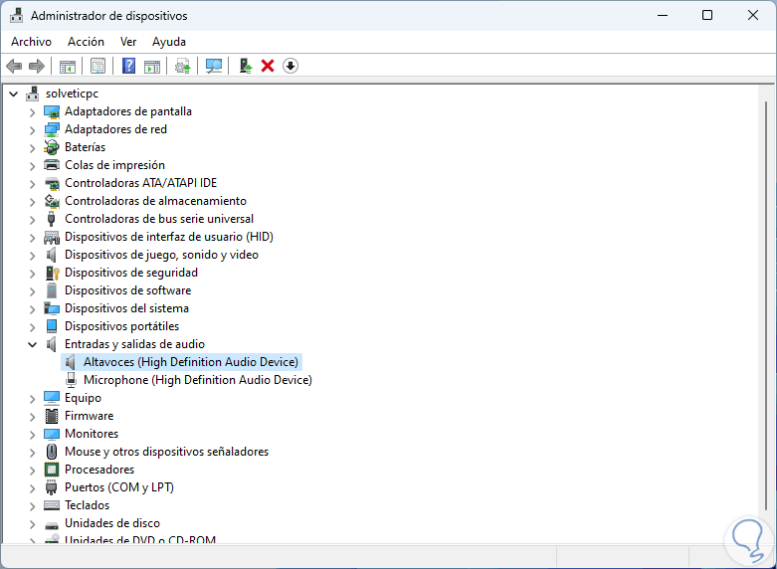Viewport: 777px width, 569px height.
Task: Open the Archivo menu
Action: [31, 42]
